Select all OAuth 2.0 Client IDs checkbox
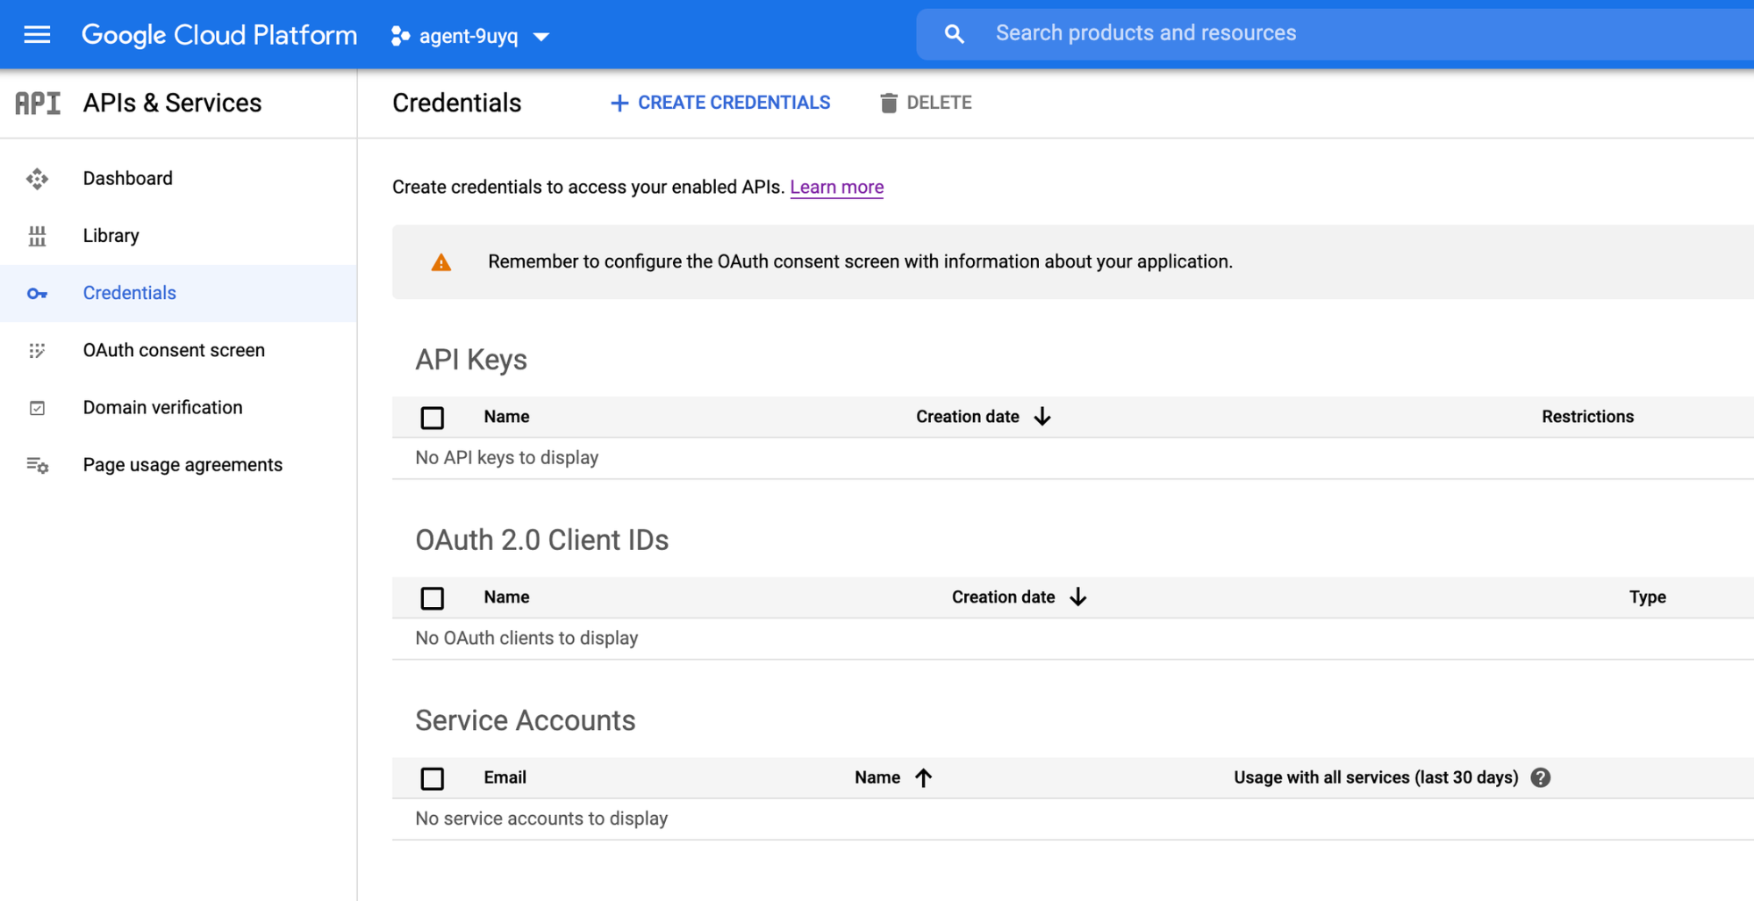 tap(433, 598)
